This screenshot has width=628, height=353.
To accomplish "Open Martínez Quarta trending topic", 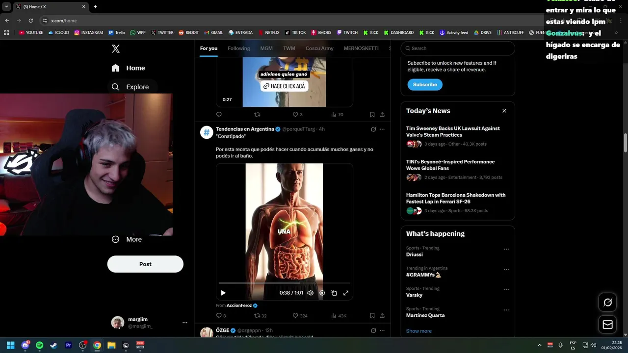I will (x=425, y=315).
